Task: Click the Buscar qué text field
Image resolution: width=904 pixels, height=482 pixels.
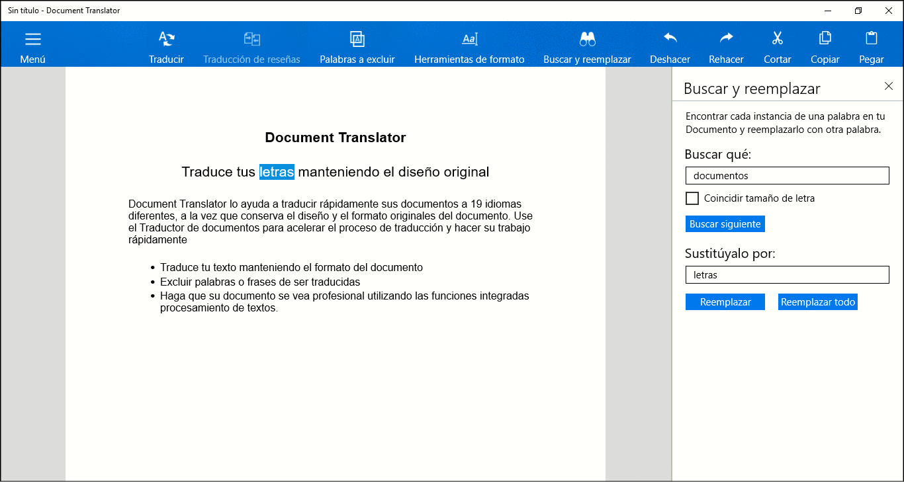Action: pos(787,176)
